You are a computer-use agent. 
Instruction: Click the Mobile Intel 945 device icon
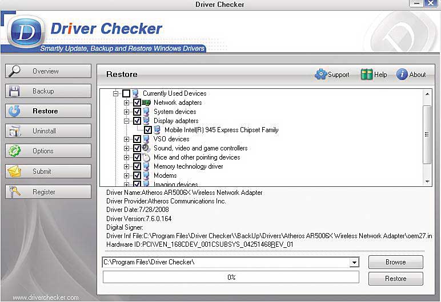click(157, 130)
